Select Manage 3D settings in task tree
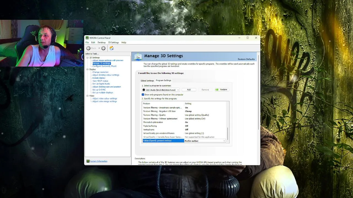The image size is (353, 198). click(101, 63)
